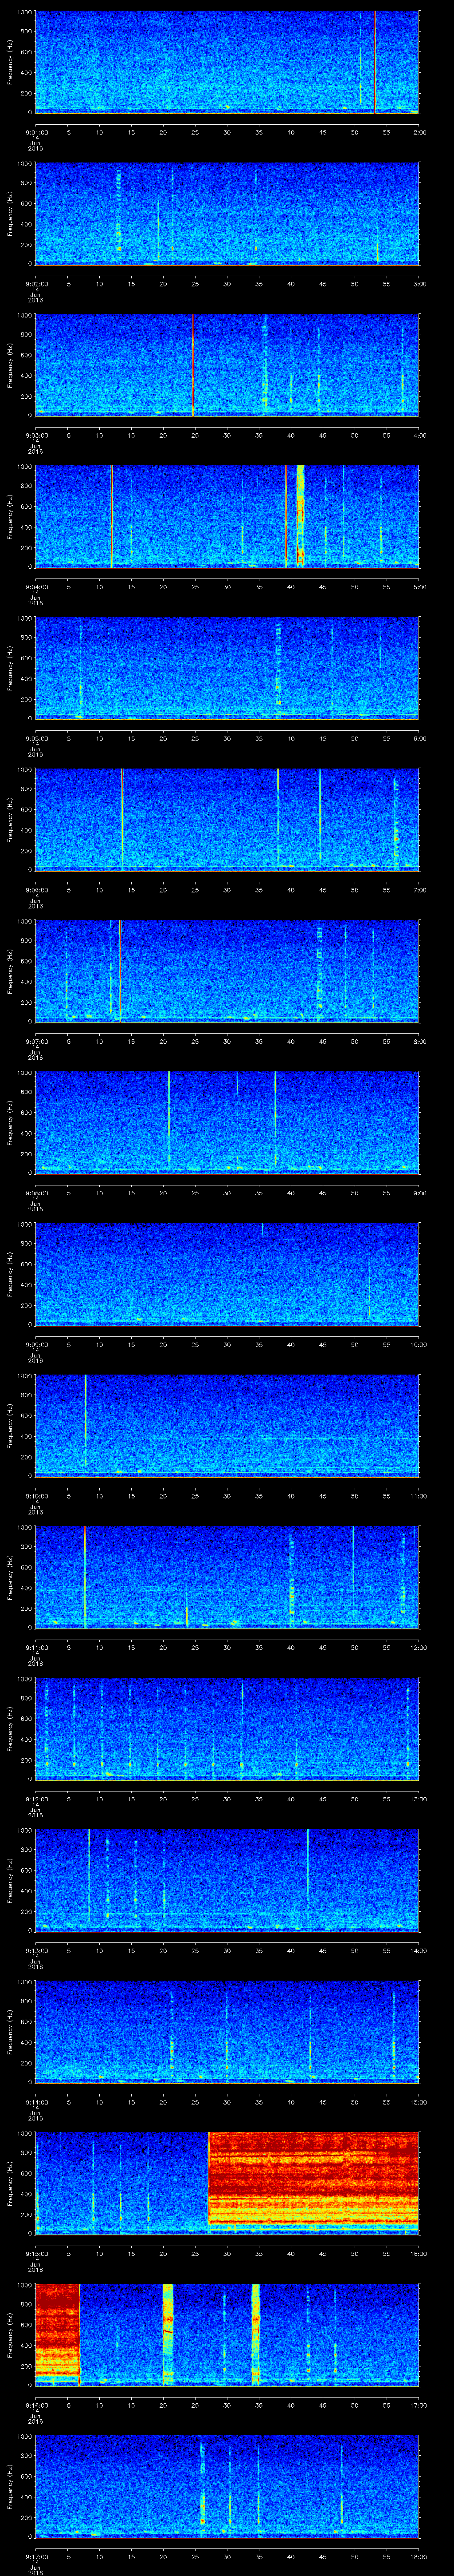
Task: Open the spectrogram panel starting at 9:06:00
Action: (227, 819)
